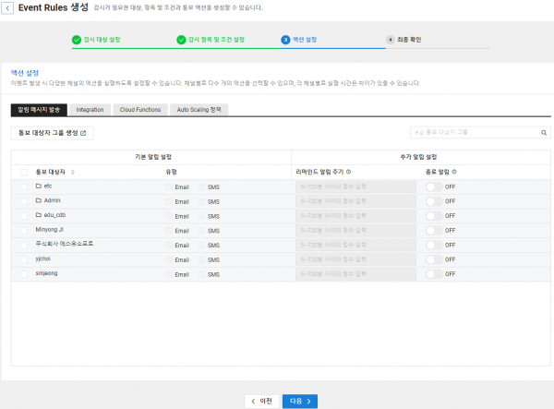Image resolution: width=554 pixels, height=409 pixels.
Task: Toggle the Email checkbox in etc row
Action: (x=169, y=186)
